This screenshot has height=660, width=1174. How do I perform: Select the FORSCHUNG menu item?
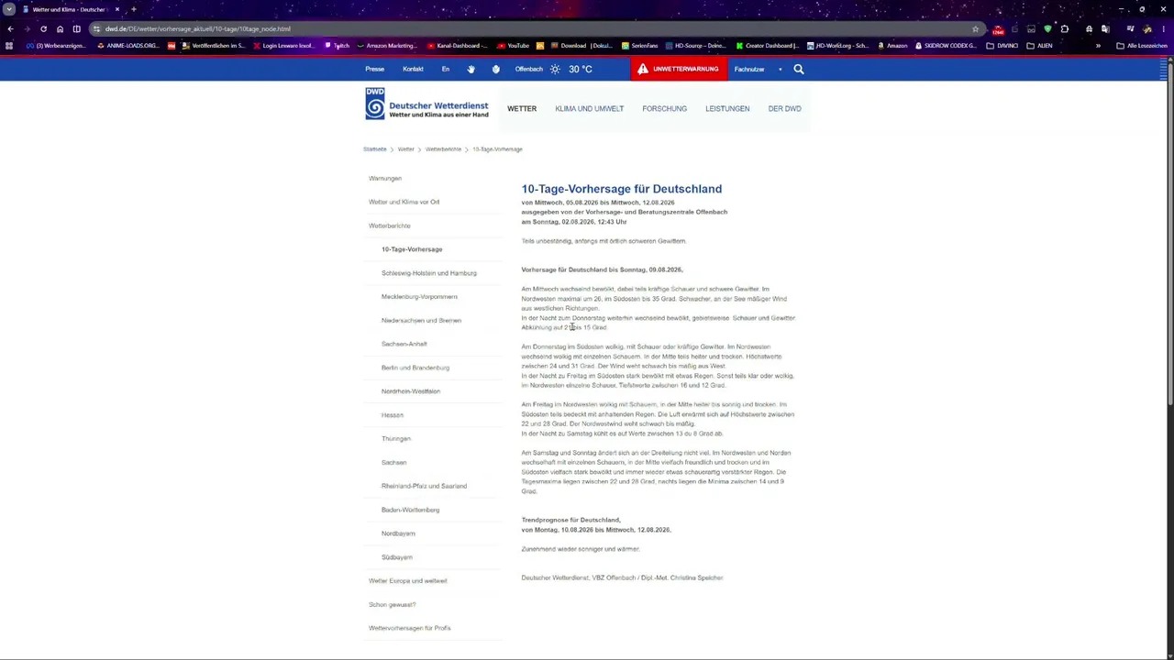click(x=664, y=108)
